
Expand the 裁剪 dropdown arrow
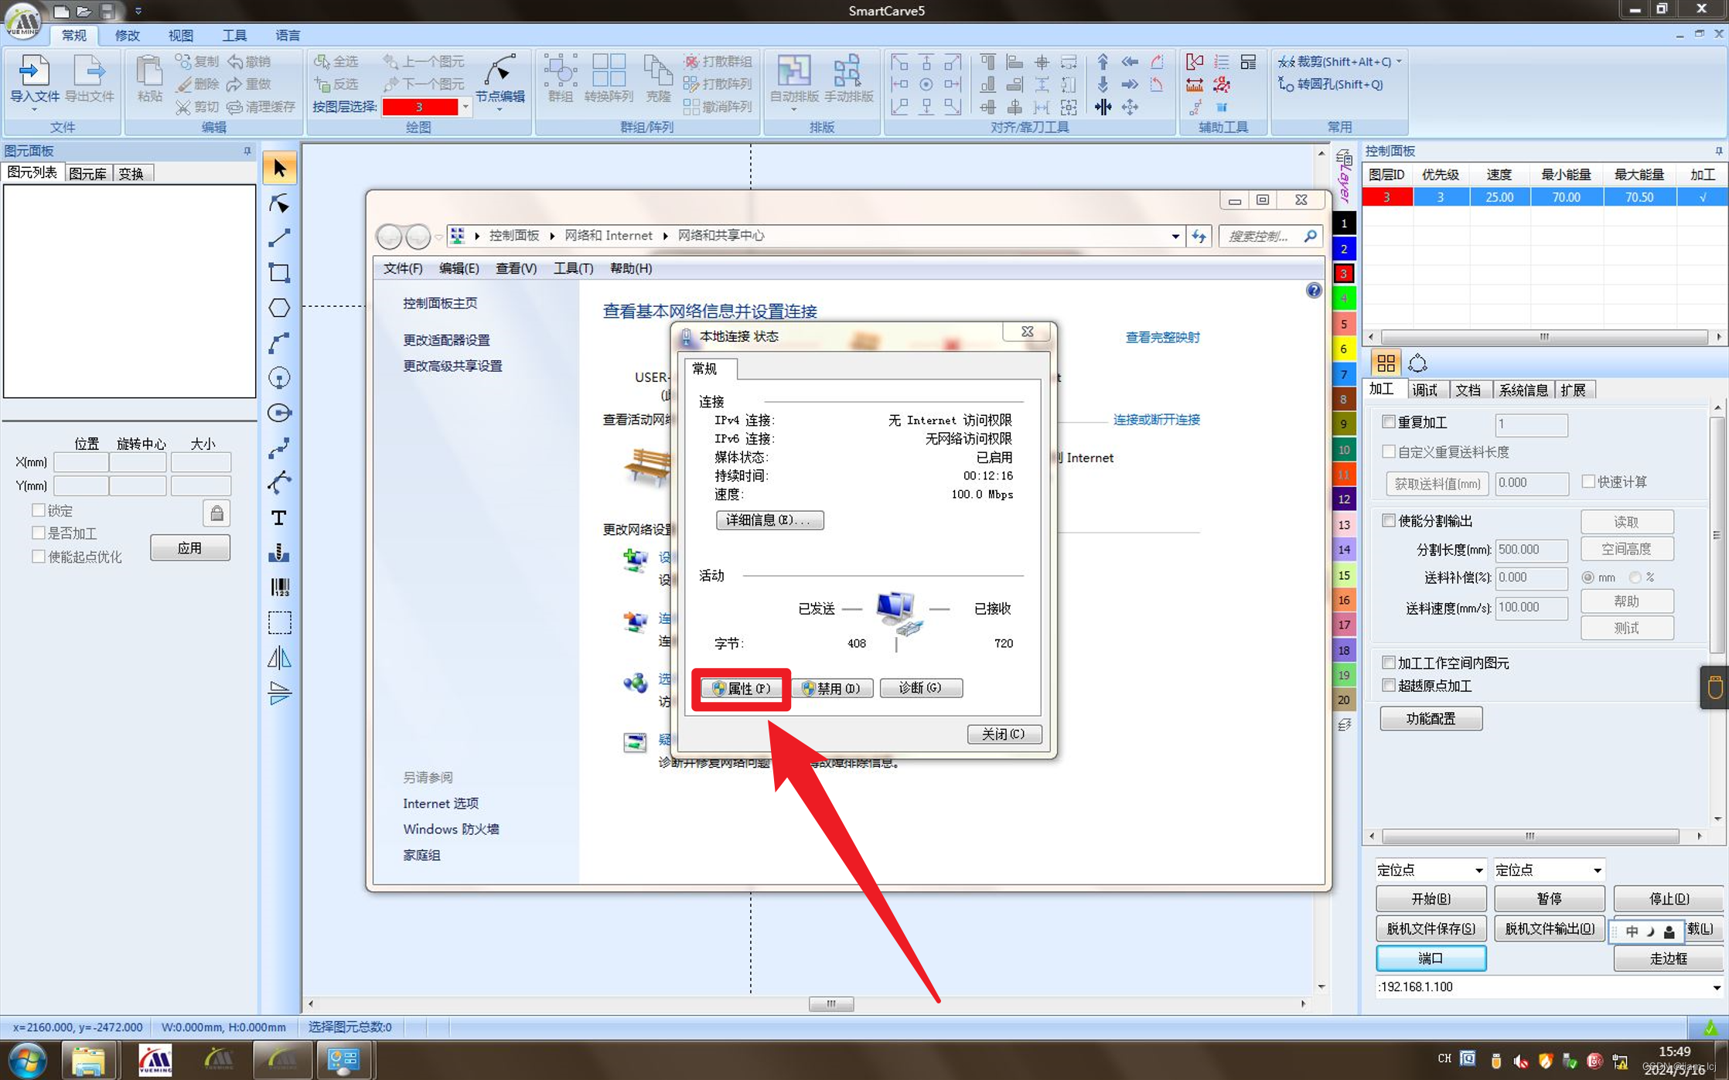(1399, 61)
